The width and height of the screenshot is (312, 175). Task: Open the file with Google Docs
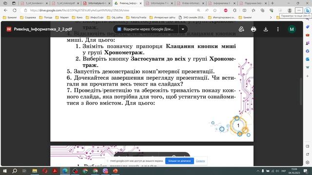(x=146, y=29)
